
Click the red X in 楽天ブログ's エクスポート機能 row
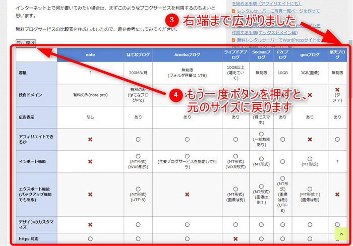click(x=337, y=194)
